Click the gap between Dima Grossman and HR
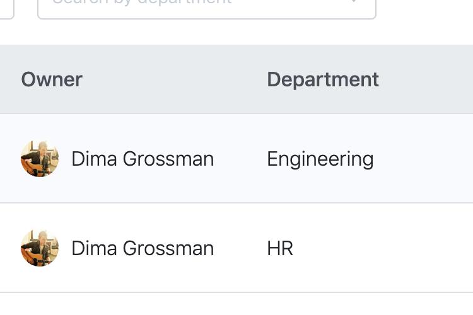Viewport: 473px width, 315px height. click(x=240, y=248)
